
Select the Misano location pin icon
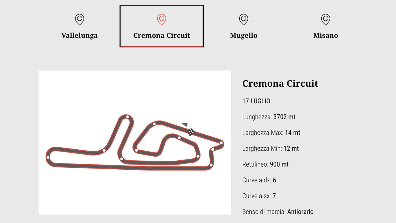[326, 19]
